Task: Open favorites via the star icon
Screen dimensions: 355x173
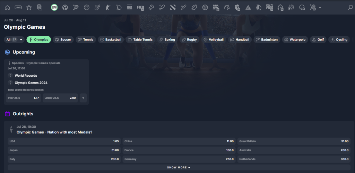Action: click(29, 8)
